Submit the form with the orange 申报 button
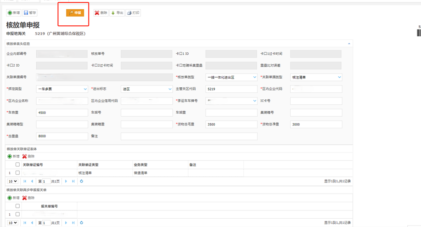This screenshot has height=227, width=421. pyautogui.click(x=75, y=12)
